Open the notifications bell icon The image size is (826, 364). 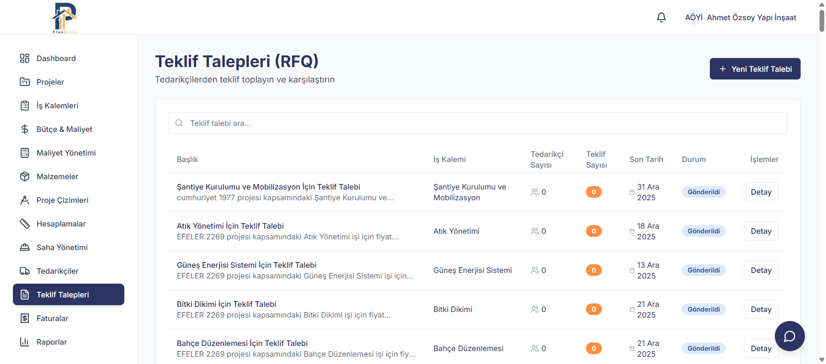661,17
